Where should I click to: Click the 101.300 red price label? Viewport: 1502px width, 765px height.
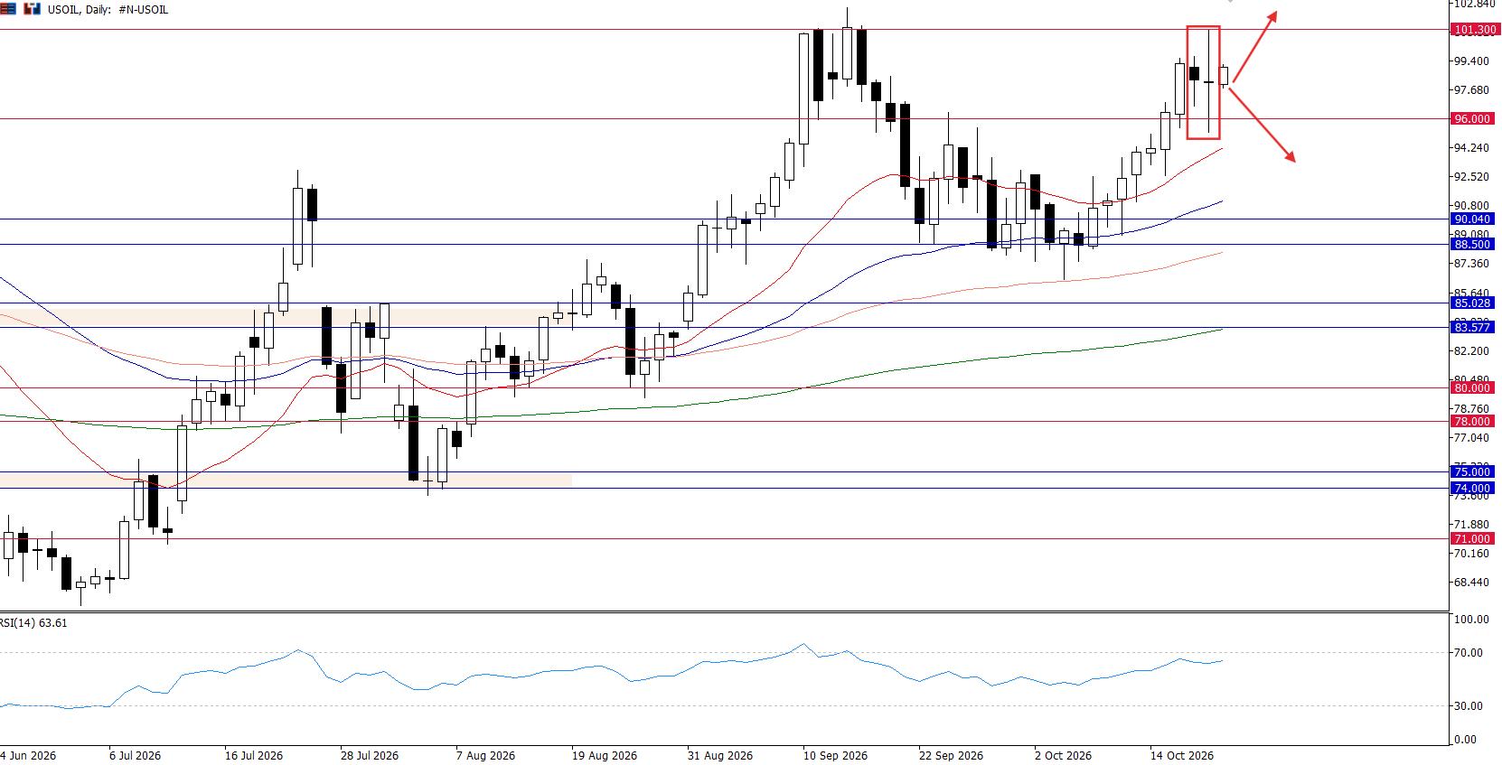[1474, 30]
